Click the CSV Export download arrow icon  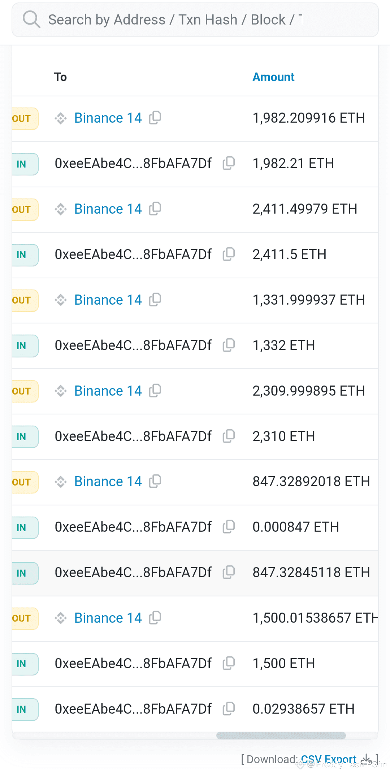click(x=367, y=759)
